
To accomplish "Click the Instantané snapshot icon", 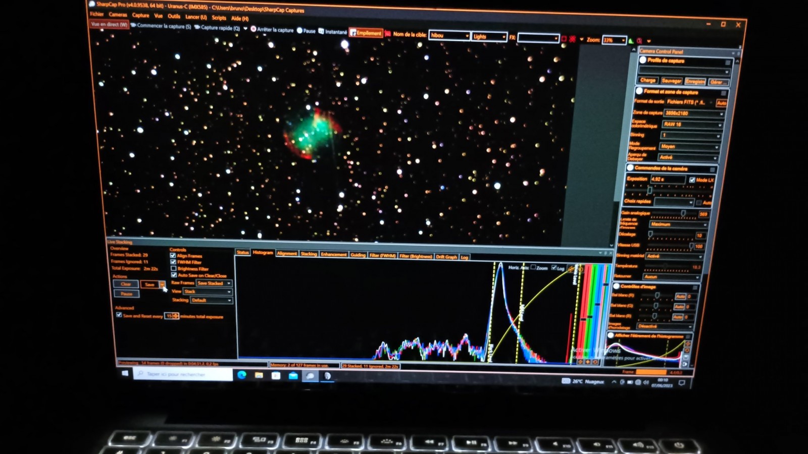I will tap(321, 31).
